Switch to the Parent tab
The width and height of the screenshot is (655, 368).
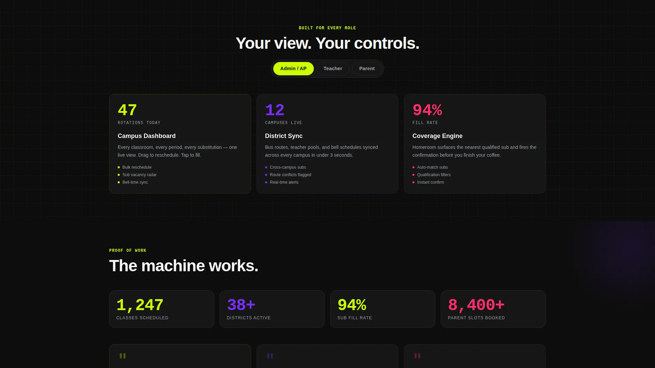(367, 68)
